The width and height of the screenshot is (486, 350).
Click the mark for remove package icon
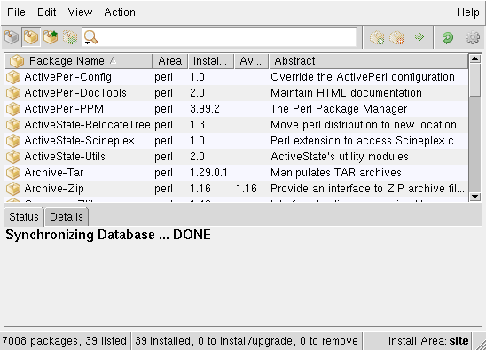[x=396, y=37]
